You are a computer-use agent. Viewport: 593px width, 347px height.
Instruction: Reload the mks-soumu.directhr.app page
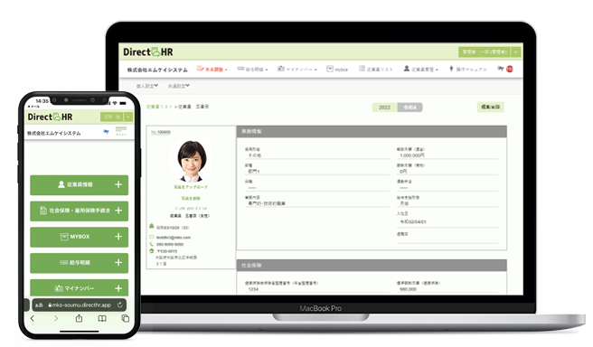pos(120,305)
